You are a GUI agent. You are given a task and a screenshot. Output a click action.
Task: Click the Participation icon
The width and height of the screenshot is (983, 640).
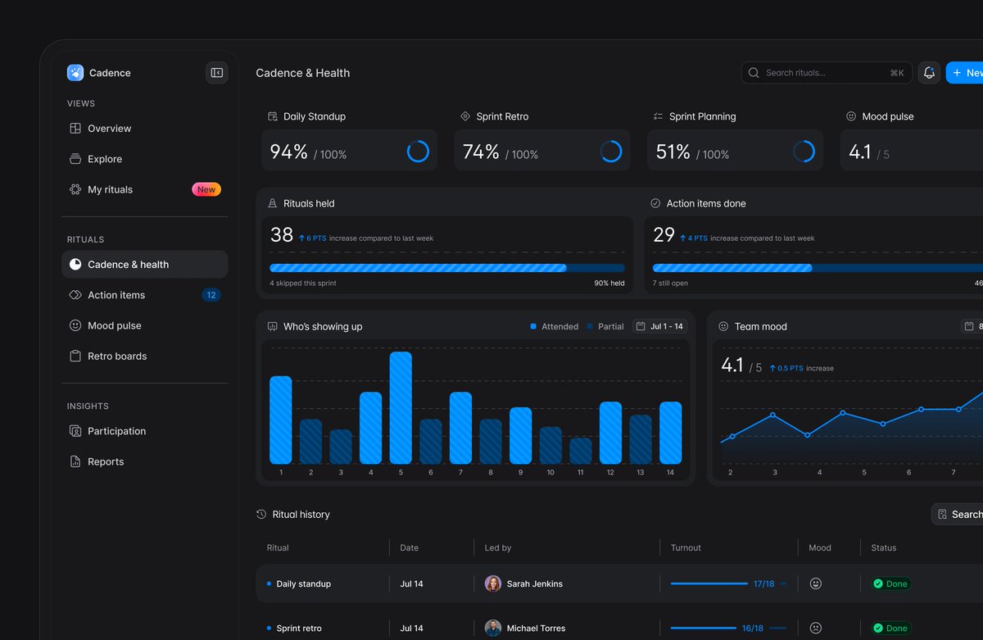coord(75,431)
